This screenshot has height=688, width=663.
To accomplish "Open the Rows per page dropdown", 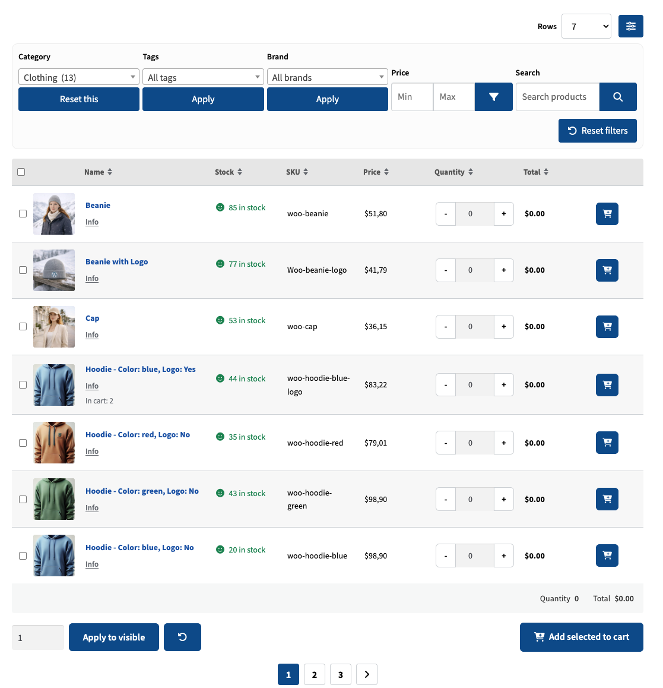I will (586, 26).
